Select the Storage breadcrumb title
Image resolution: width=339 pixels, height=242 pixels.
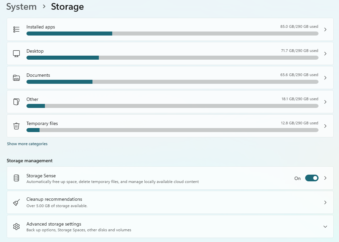(x=67, y=7)
